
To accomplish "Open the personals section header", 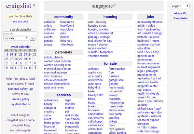I will tap(63, 52).
